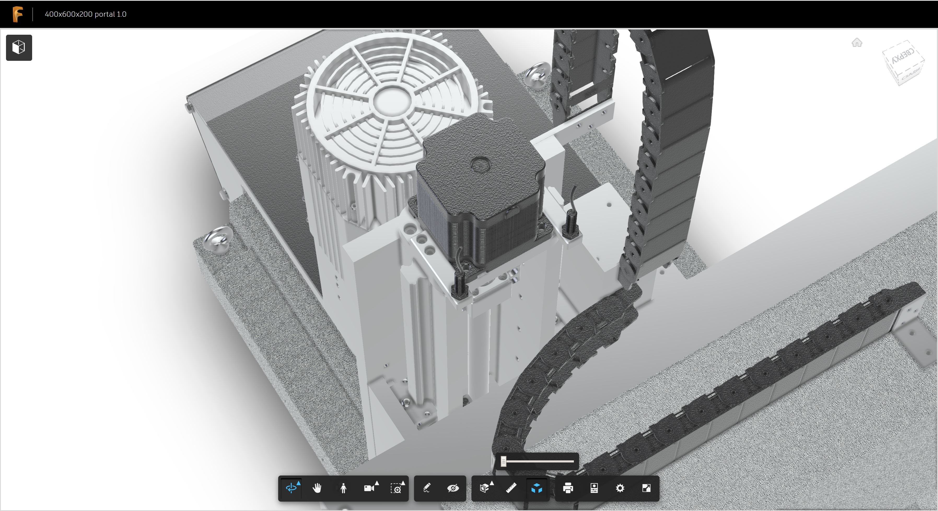Select the Measure ruler tool

coord(511,488)
